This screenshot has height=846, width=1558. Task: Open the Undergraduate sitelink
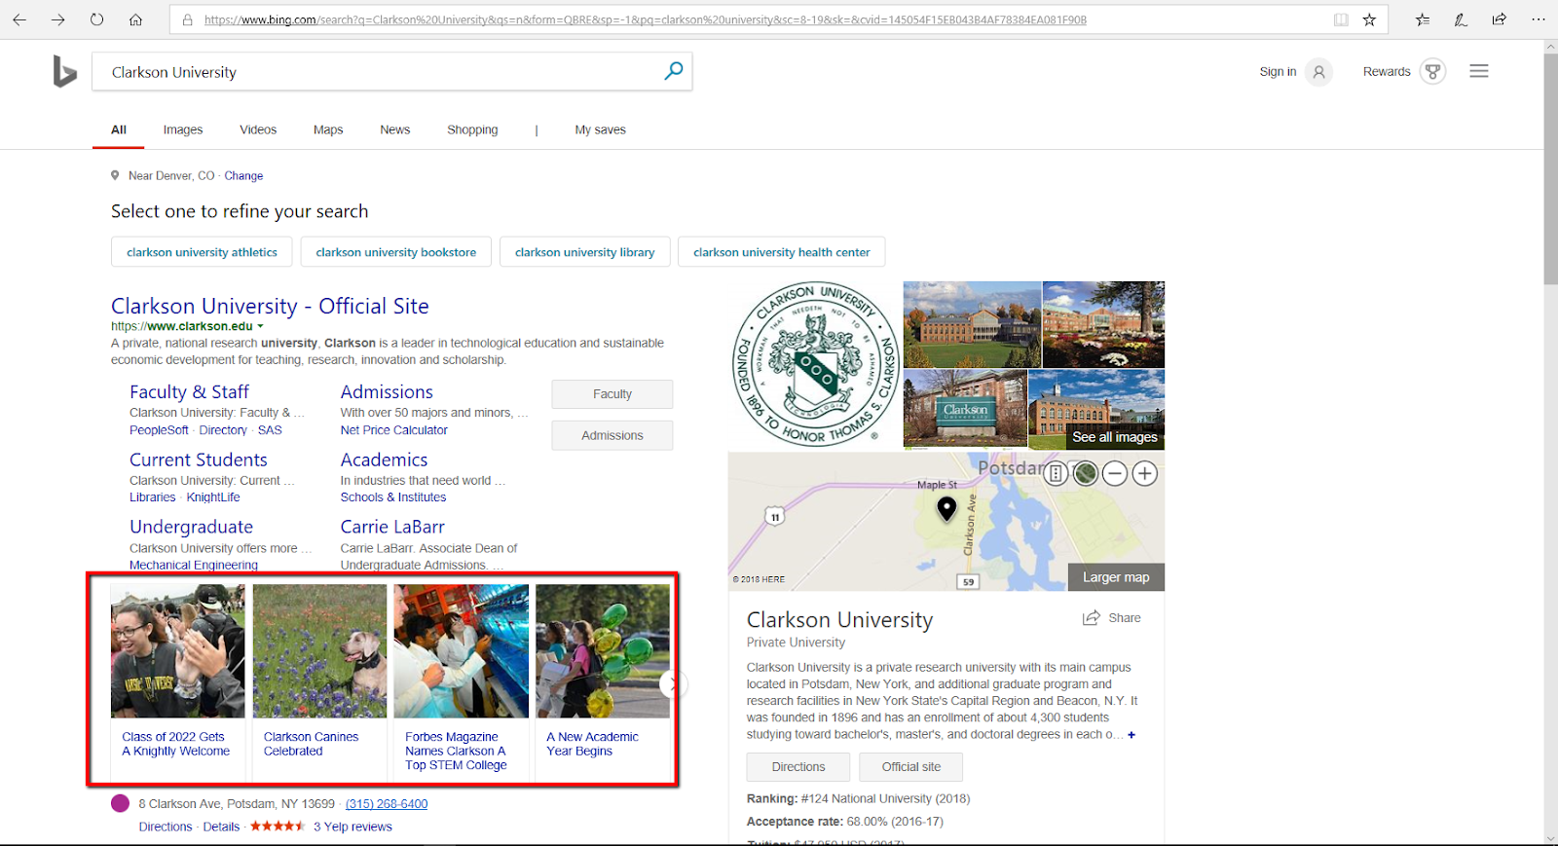[x=191, y=527]
